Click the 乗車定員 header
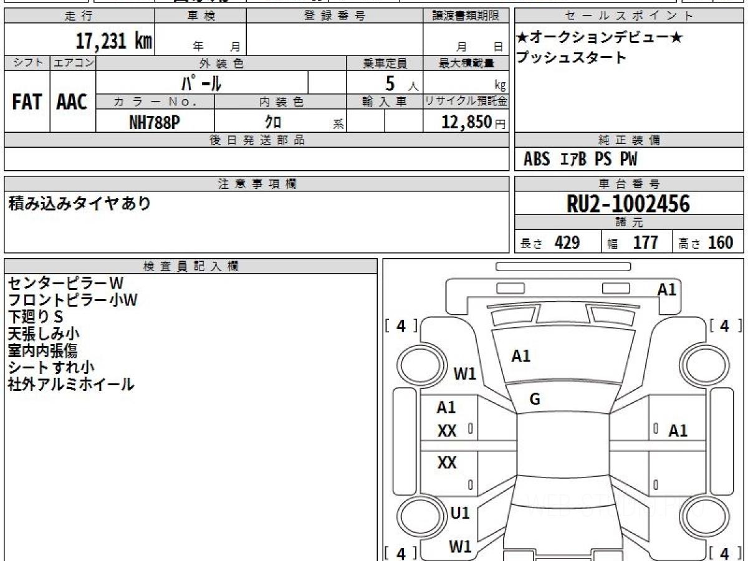This screenshot has height=561, width=748. click(385, 63)
